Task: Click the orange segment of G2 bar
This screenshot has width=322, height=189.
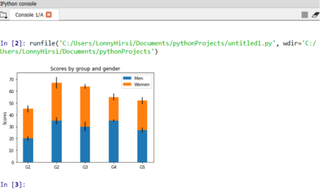Action: pos(56,101)
